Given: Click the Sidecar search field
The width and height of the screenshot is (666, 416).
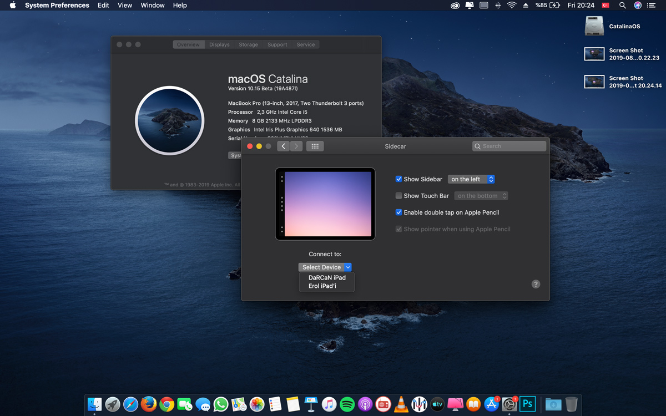Looking at the screenshot, I should pyautogui.click(x=509, y=146).
